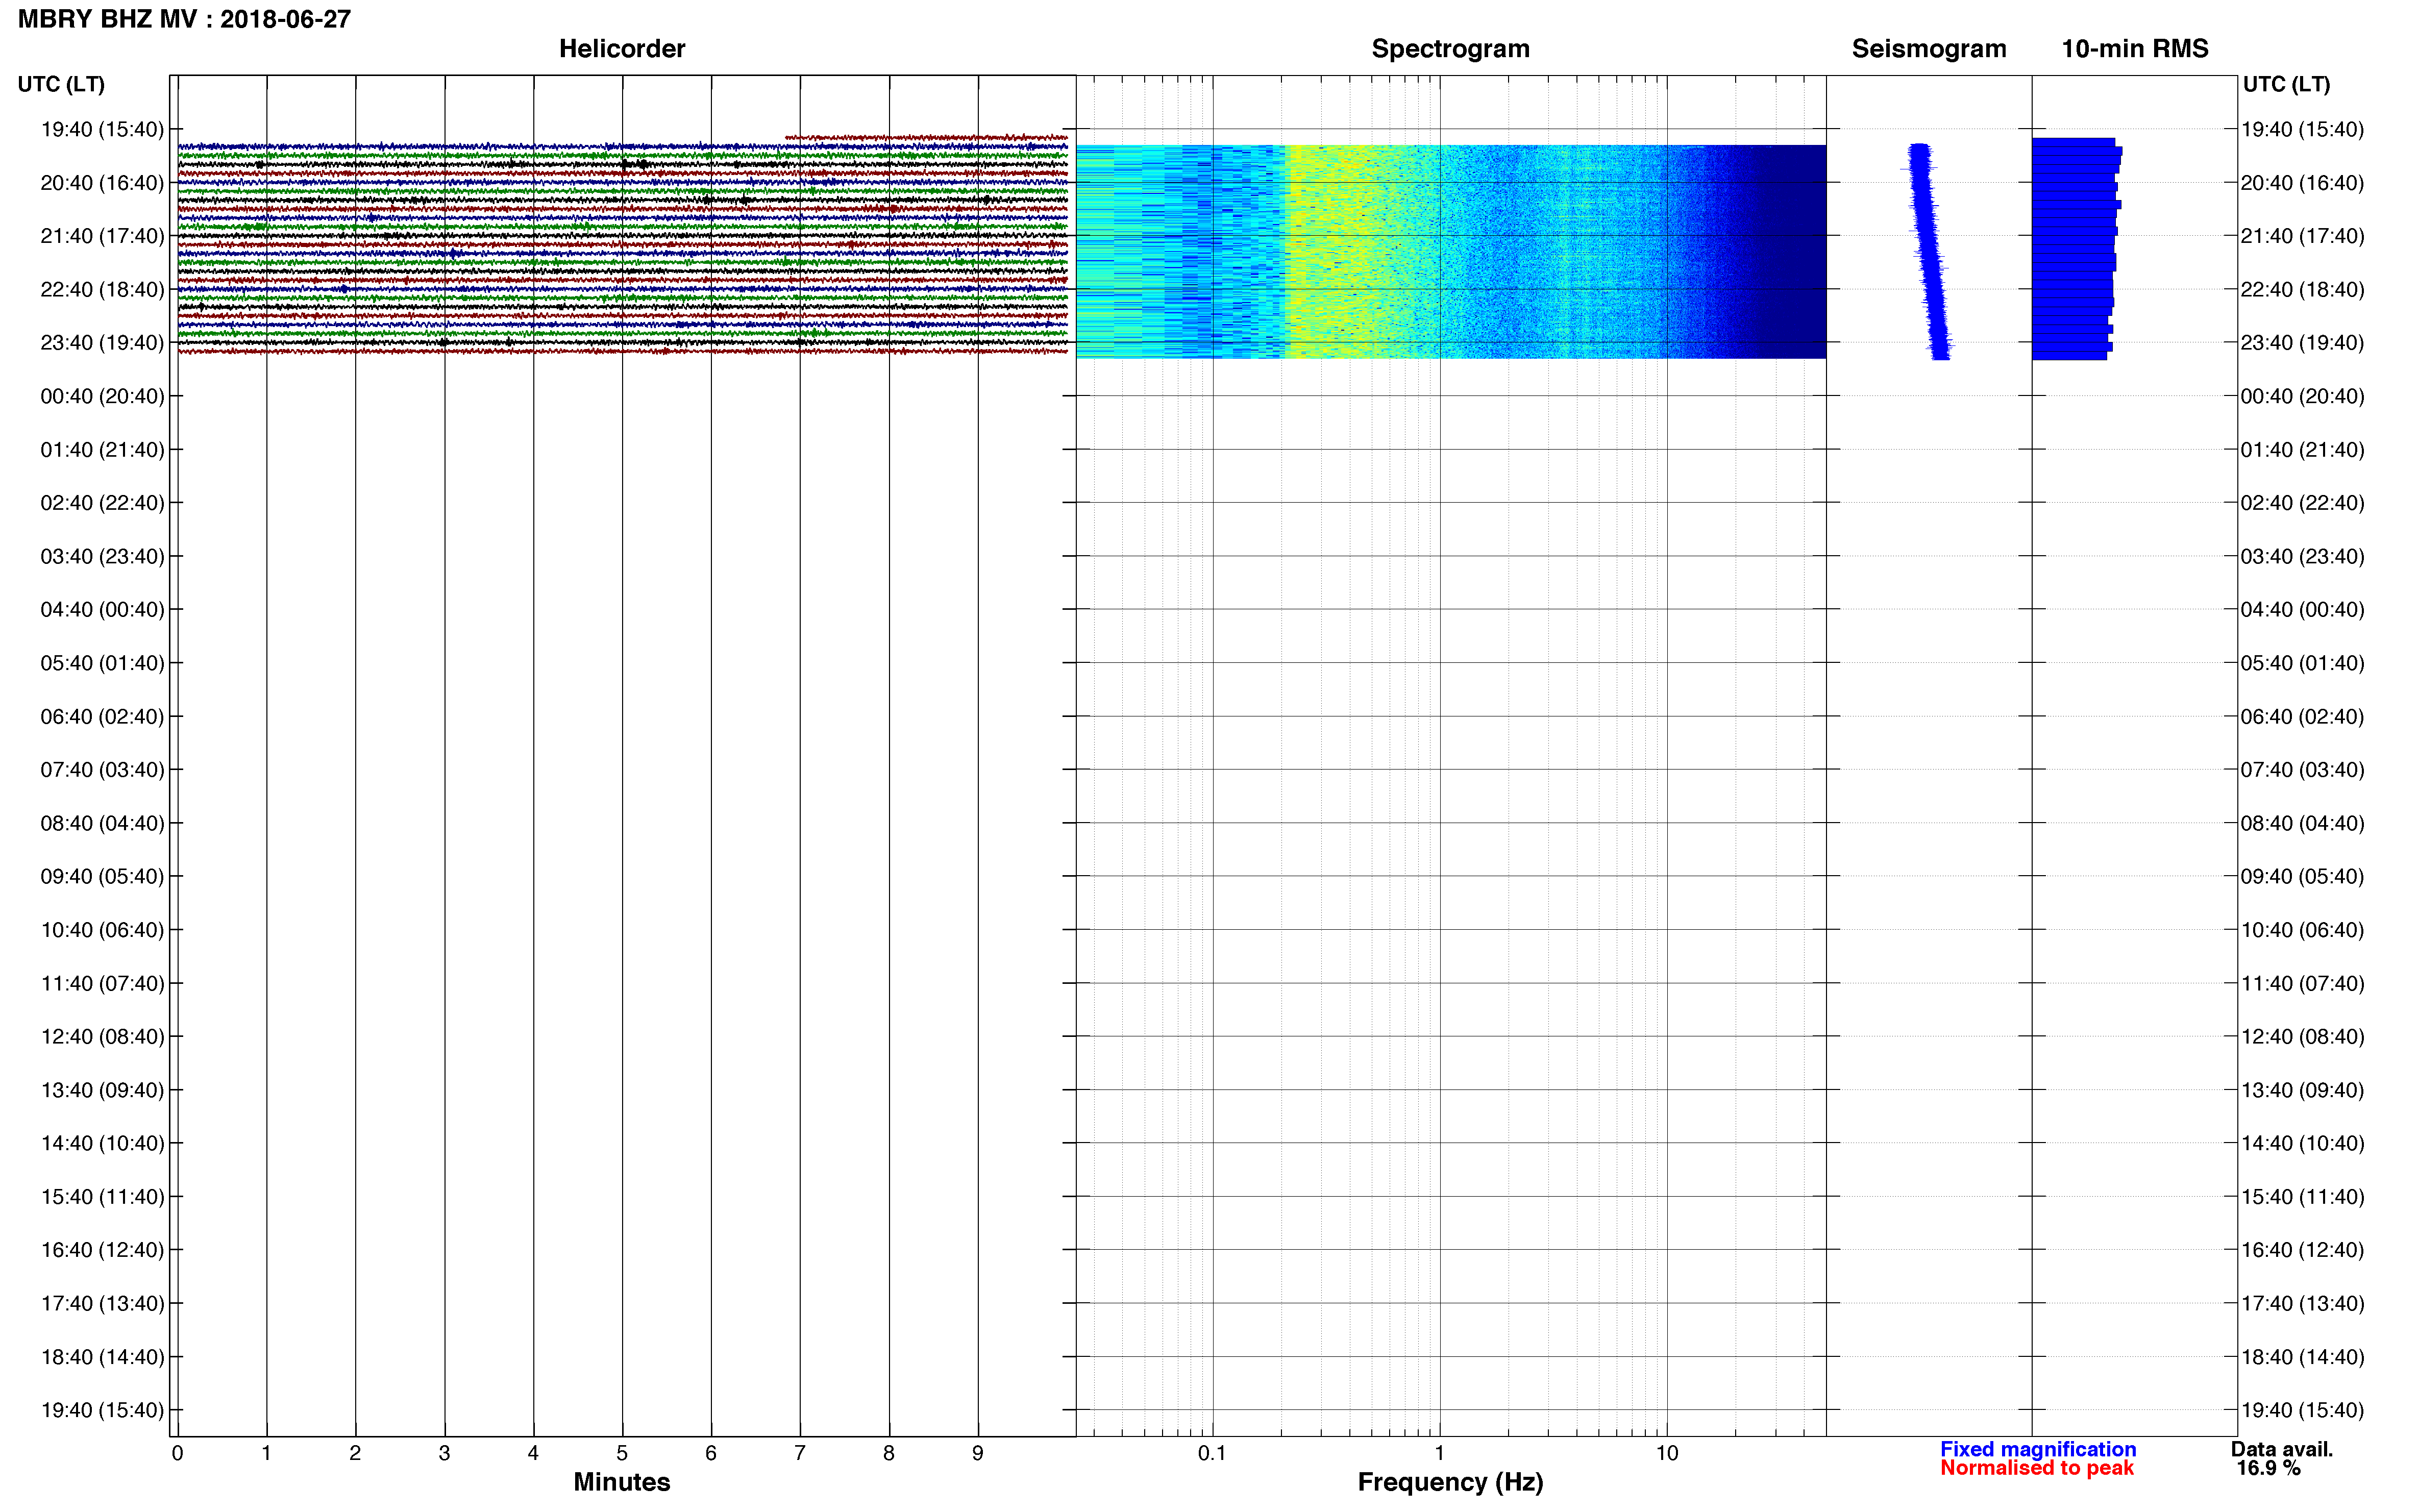This screenshot has width=2419, height=1512.
Task: Click the left '04:40 (00:40)' time label
Action: click(102, 609)
